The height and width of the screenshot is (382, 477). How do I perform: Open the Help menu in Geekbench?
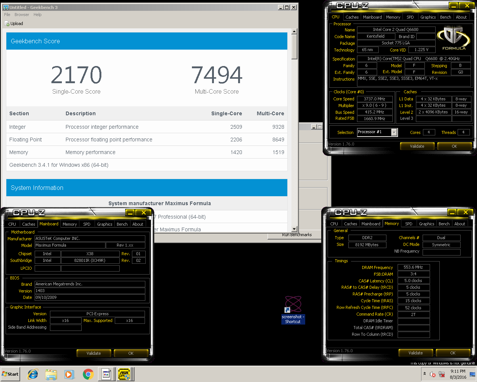point(37,15)
